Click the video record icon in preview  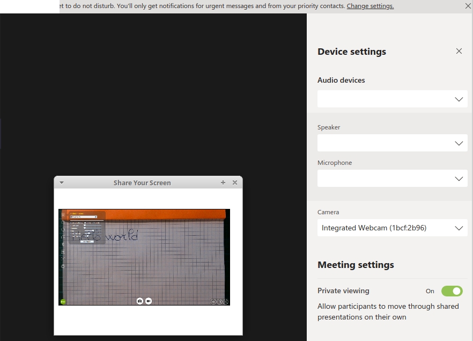[149, 301]
